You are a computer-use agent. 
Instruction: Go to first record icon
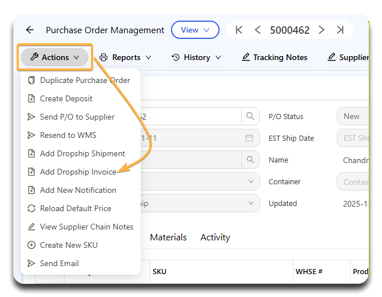(x=239, y=30)
